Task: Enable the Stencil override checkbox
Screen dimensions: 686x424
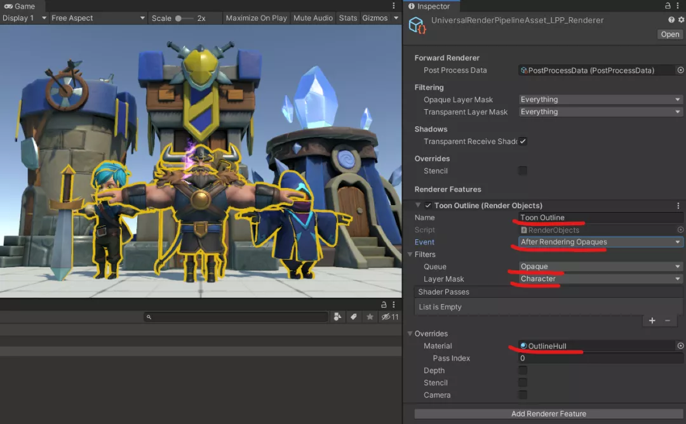Action: pos(523,170)
